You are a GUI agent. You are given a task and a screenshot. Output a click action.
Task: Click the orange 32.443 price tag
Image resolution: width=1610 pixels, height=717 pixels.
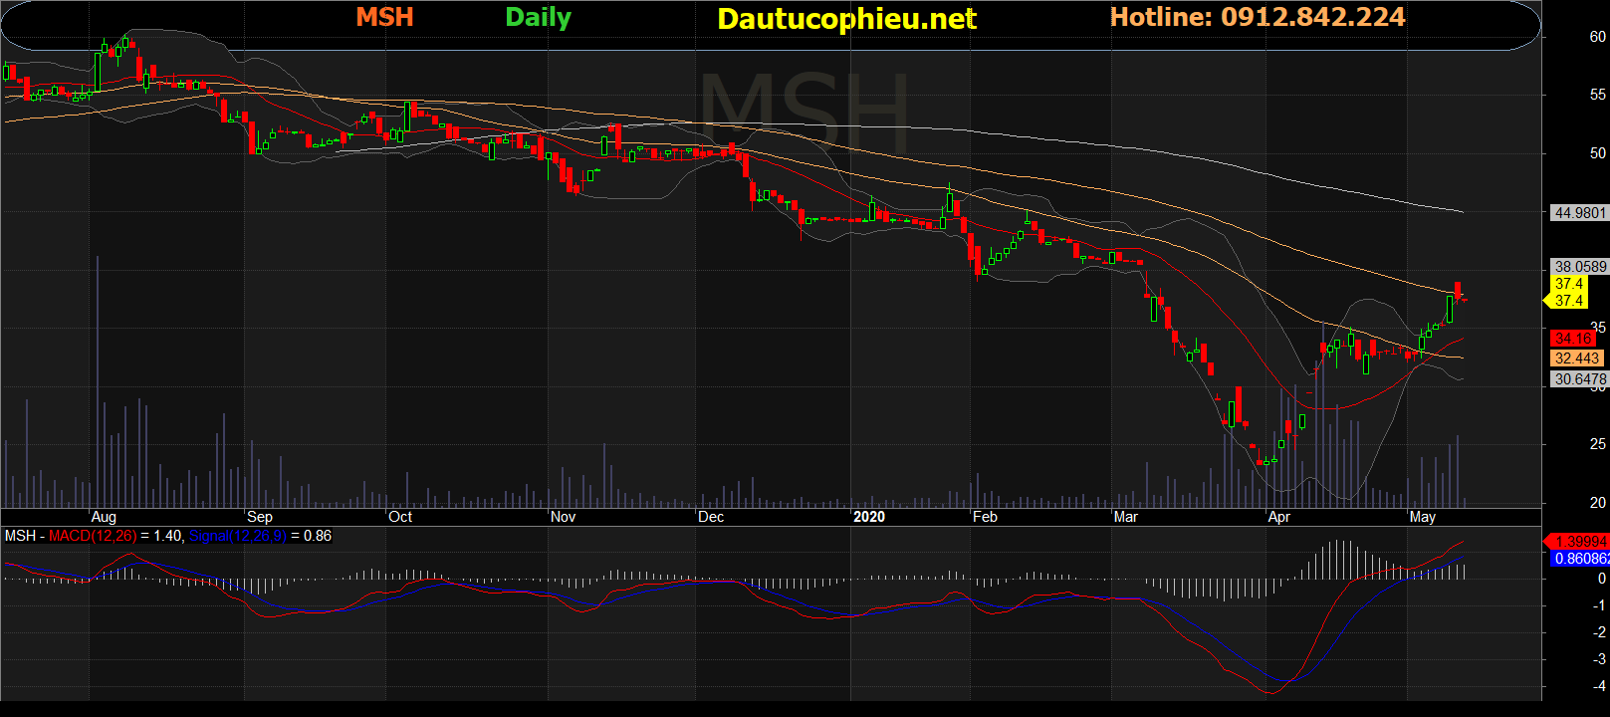1576,358
